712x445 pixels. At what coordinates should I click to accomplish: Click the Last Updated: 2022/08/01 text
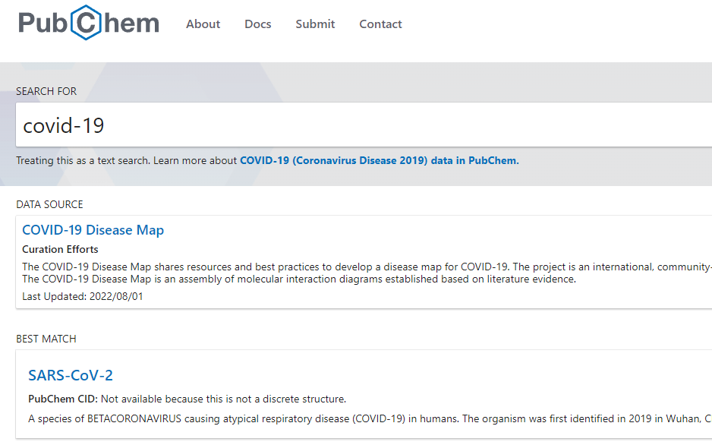(x=83, y=296)
